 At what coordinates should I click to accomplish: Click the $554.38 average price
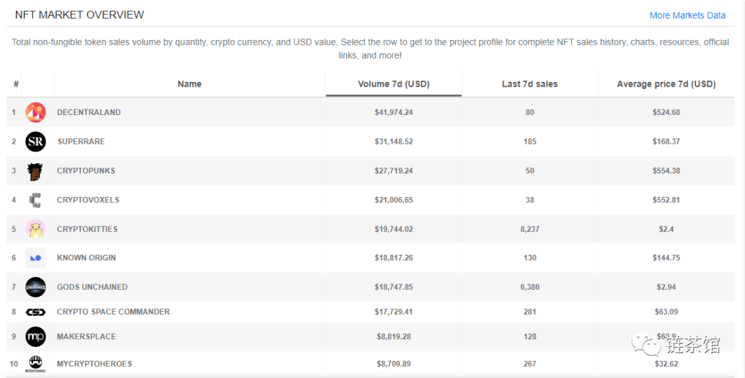[666, 171]
